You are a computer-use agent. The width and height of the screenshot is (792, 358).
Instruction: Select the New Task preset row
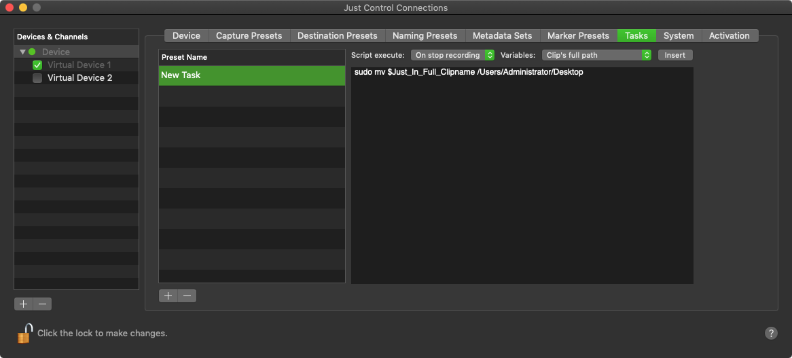(251, 75)
